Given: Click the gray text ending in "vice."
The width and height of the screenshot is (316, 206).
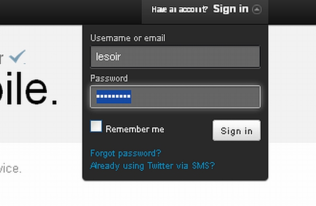Looking at the screenshot, I should (11, 169).
